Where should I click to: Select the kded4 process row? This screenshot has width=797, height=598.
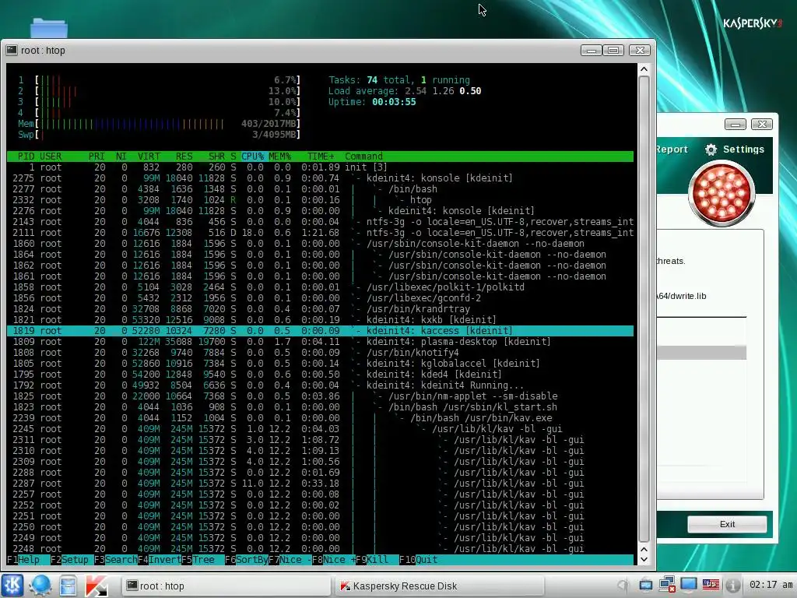point(320,375)
